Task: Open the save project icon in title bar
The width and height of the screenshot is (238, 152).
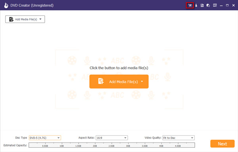Action: click(x=202, y=6)
